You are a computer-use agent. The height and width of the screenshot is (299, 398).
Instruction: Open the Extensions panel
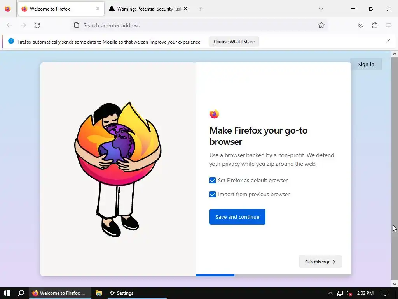(x=375, y=25)
